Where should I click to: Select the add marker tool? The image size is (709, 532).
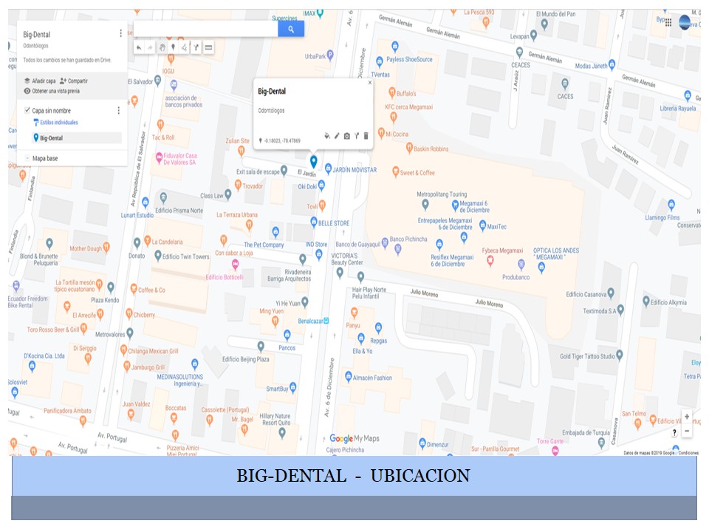click(x=173, y=47)
